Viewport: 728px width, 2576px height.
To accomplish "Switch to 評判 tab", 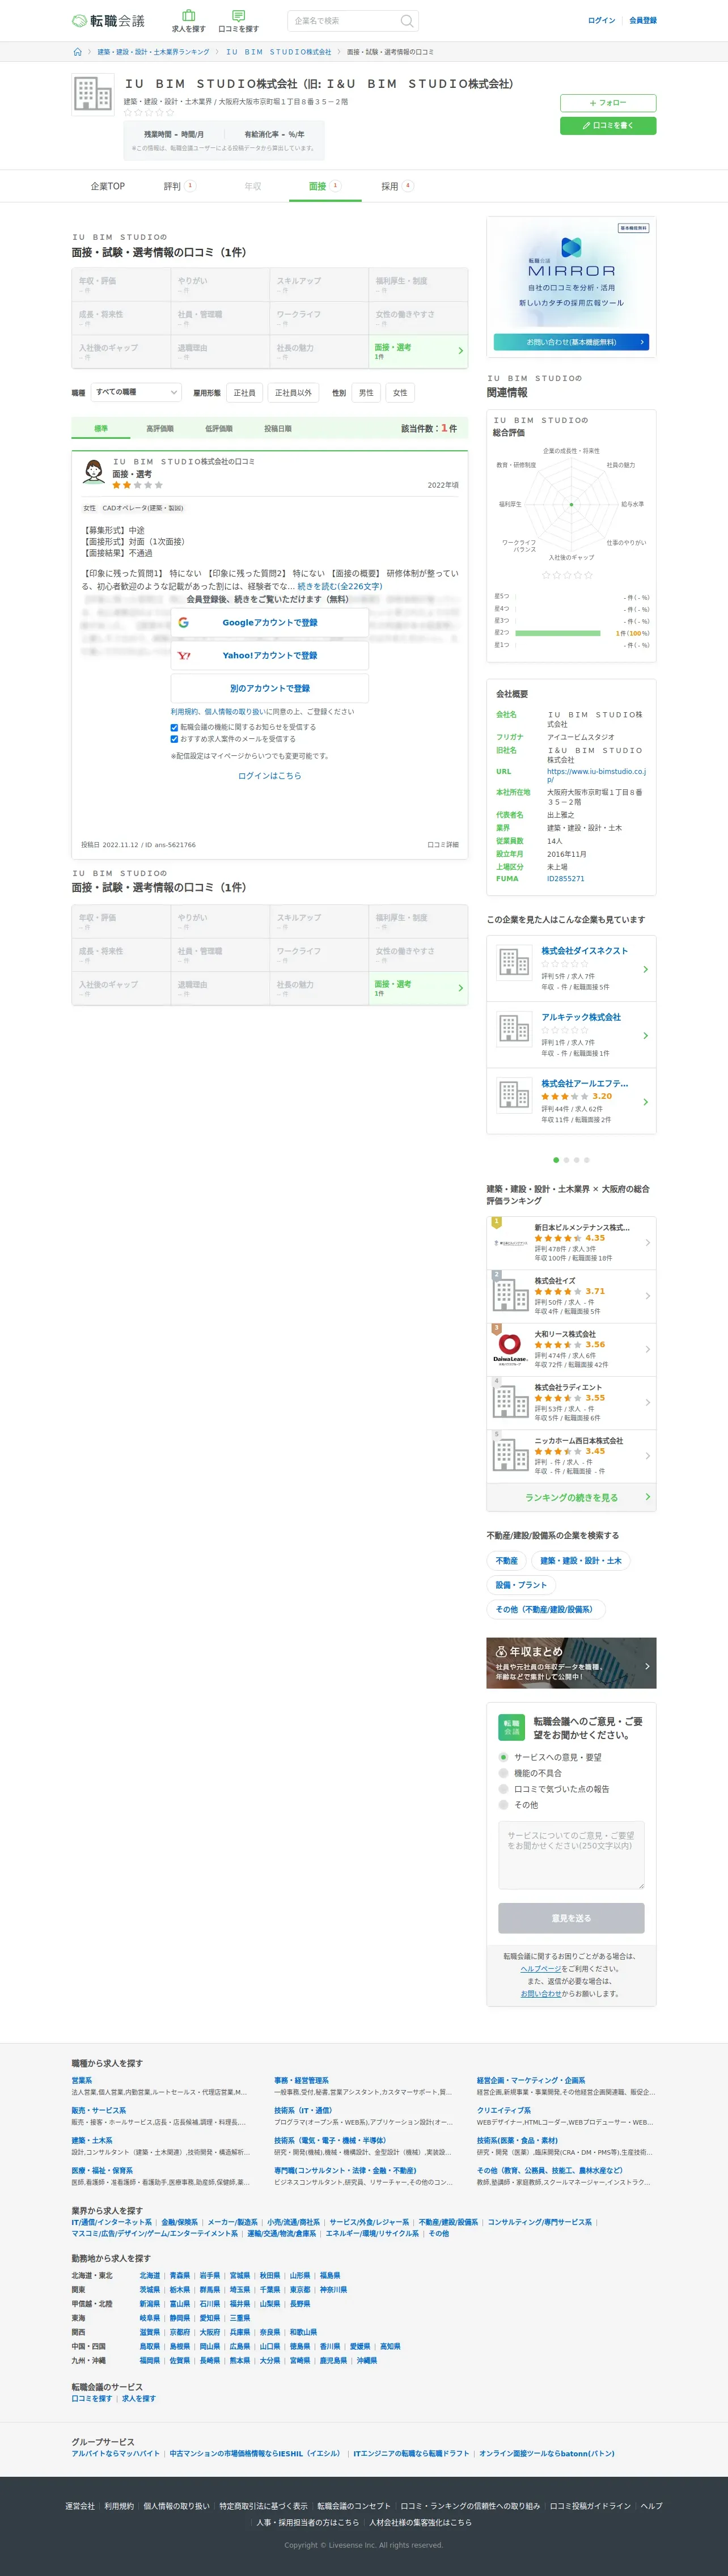I will click(180, 186).
